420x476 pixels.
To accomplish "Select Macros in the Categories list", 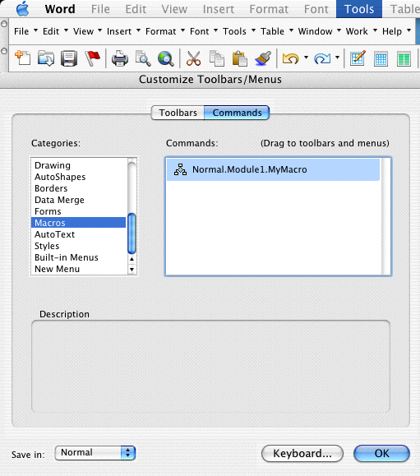I will [78, 223].
